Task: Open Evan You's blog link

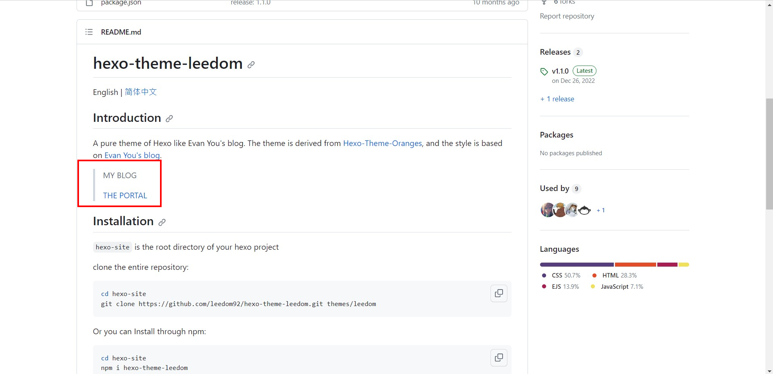Action: click(x=132, y=155)
